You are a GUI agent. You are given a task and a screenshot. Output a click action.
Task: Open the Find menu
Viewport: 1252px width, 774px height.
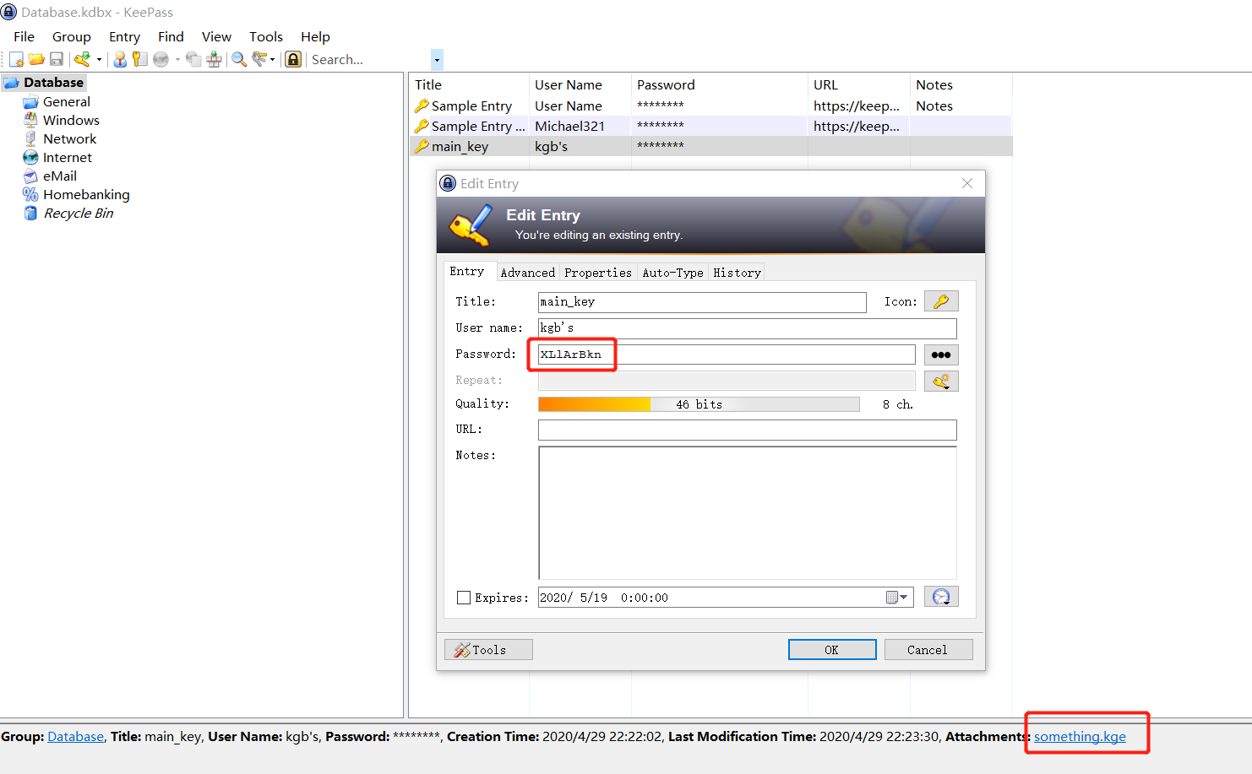(x=171, y=36)
